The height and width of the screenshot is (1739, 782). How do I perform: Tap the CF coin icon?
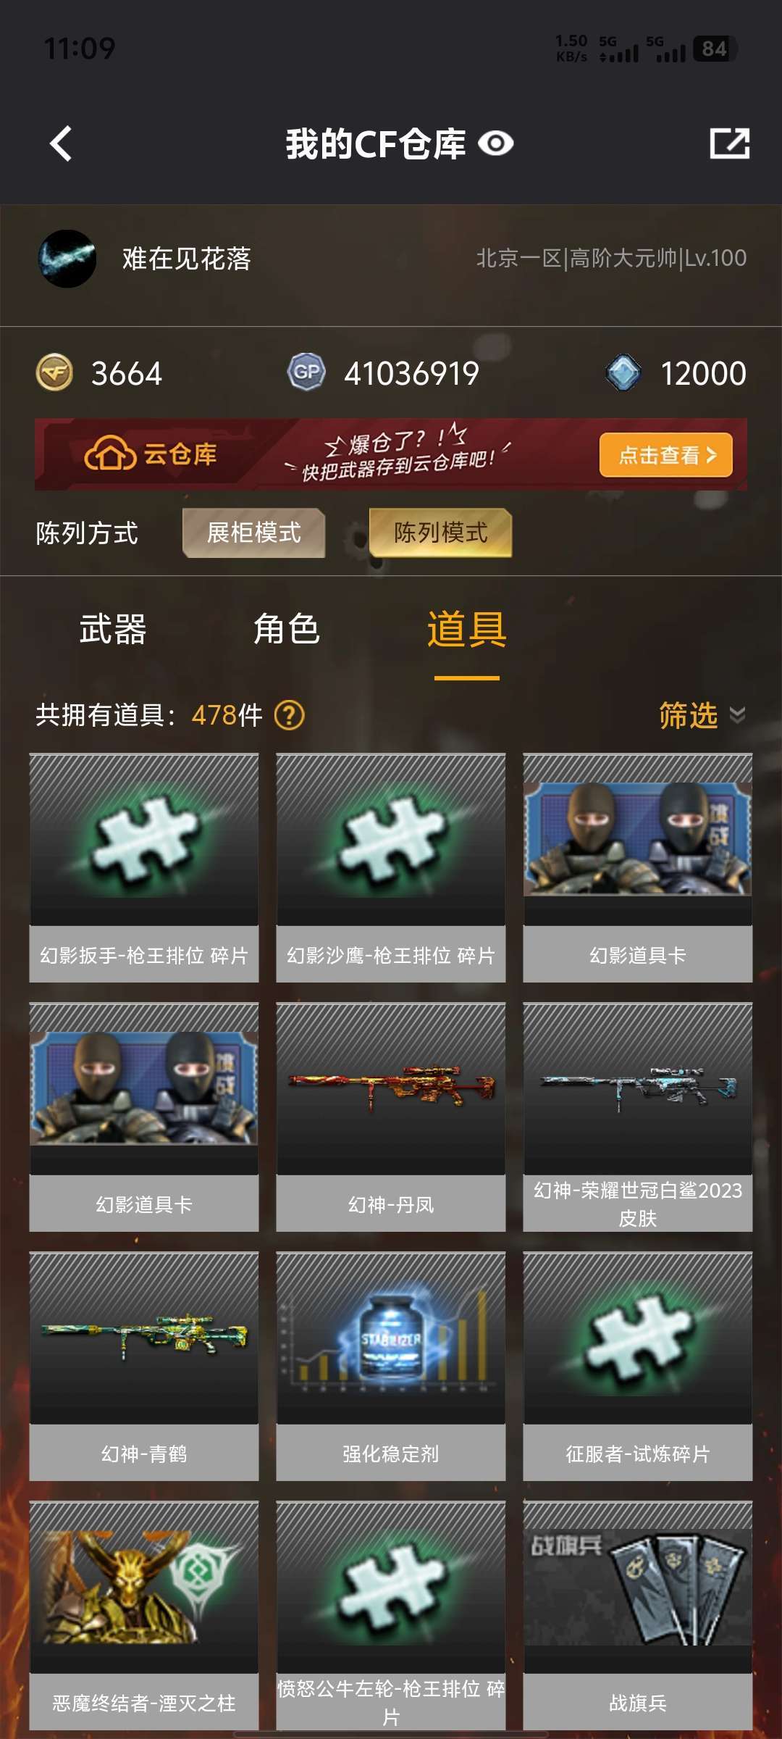[x=54, y=372]
